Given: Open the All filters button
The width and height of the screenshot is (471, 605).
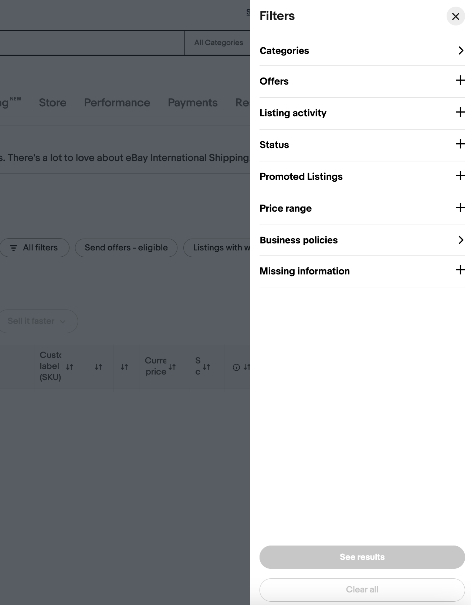Looking at the screenshot, I should click(34, 247).
